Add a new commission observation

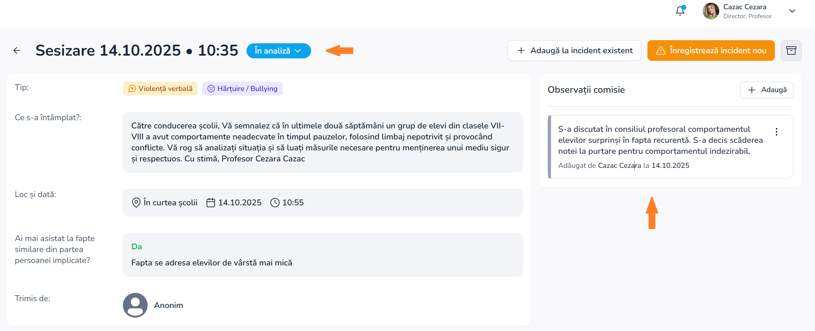pos(766,90)
